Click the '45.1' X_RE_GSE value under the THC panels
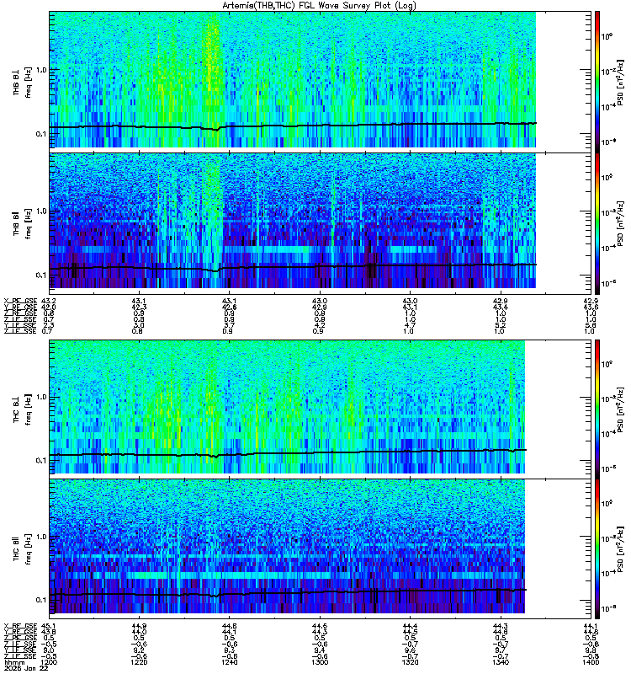Image resolution: width=631 pixels, height=674 pixels. [x=49, y=626]
